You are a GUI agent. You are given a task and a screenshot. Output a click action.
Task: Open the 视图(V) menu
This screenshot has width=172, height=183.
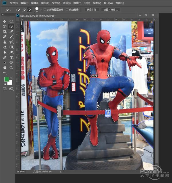click(x=97, y=3)
